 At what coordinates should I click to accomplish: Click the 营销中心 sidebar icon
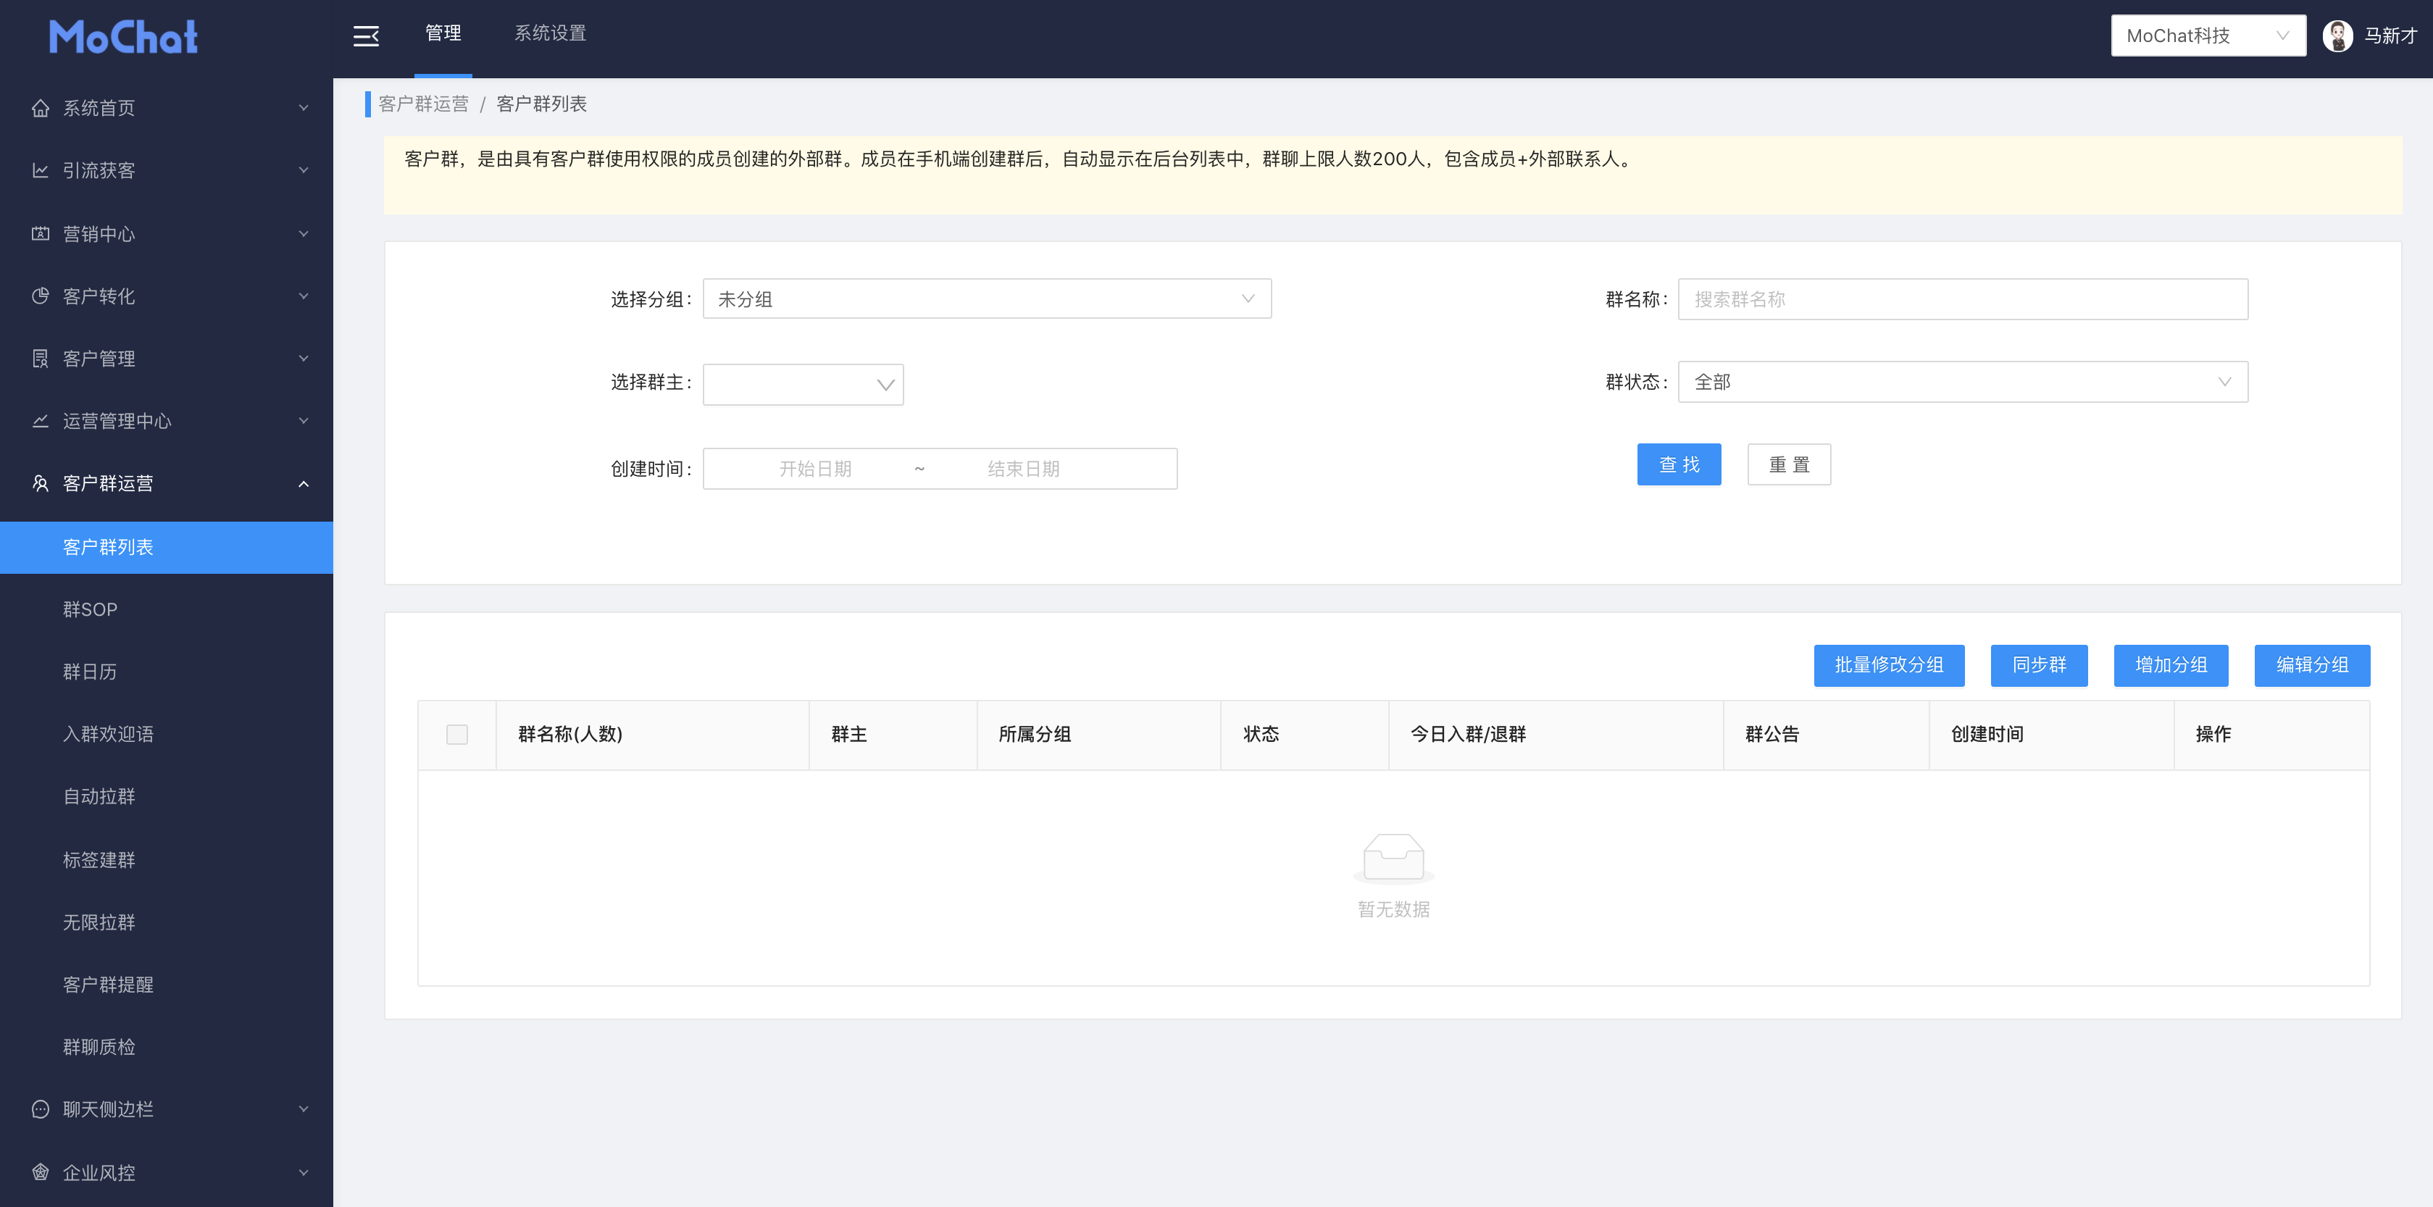(40, 233)
